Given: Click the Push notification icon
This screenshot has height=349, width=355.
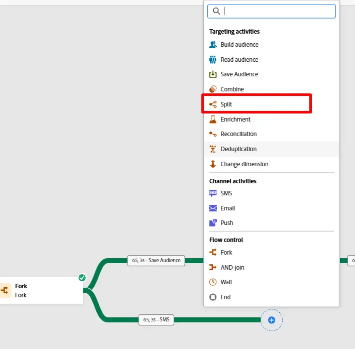Looking at the screenshot, I should click(213, 222).
